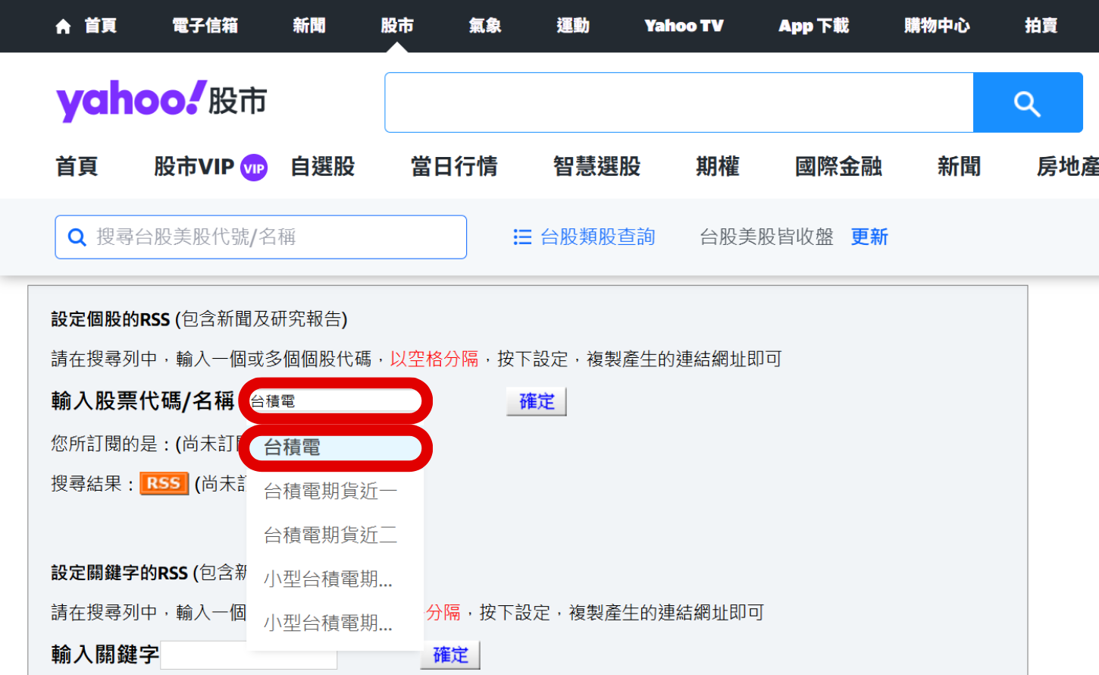Click the magnifier icon inside the stock search box

(x=77, y=237)
